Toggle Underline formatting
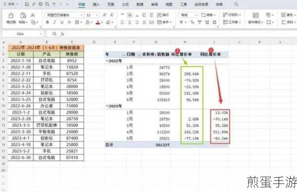297x192 pixels. pyautogui.click(x=62, y=22)
